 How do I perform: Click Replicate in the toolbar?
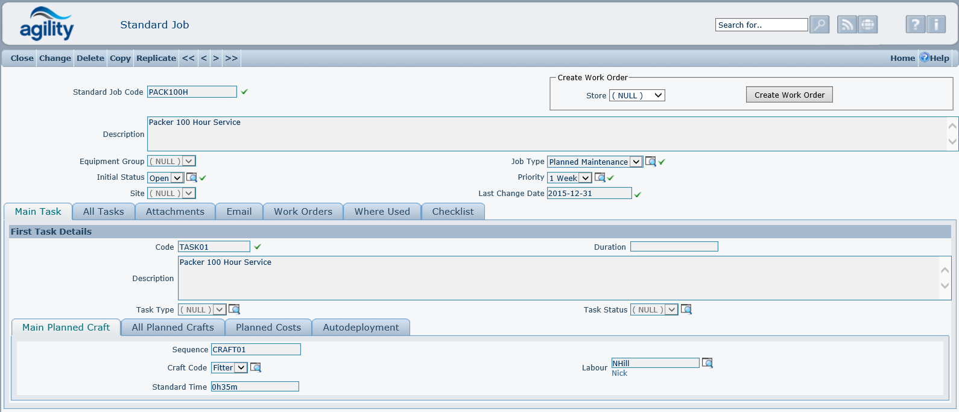[x=156, y=59]
